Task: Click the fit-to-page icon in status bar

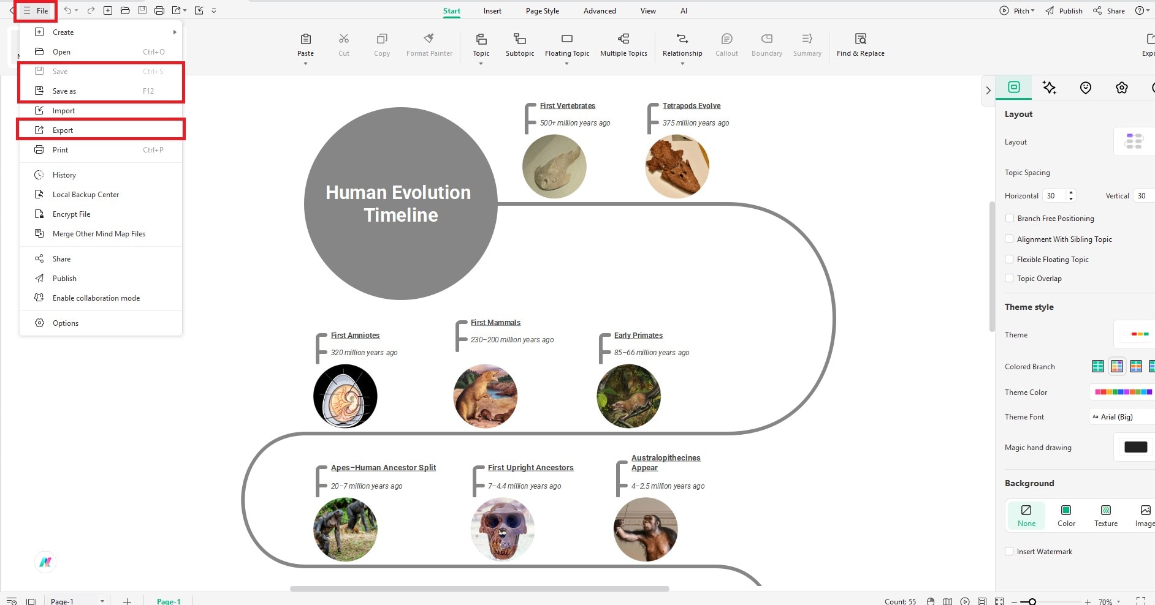Action: pos(982,601)
